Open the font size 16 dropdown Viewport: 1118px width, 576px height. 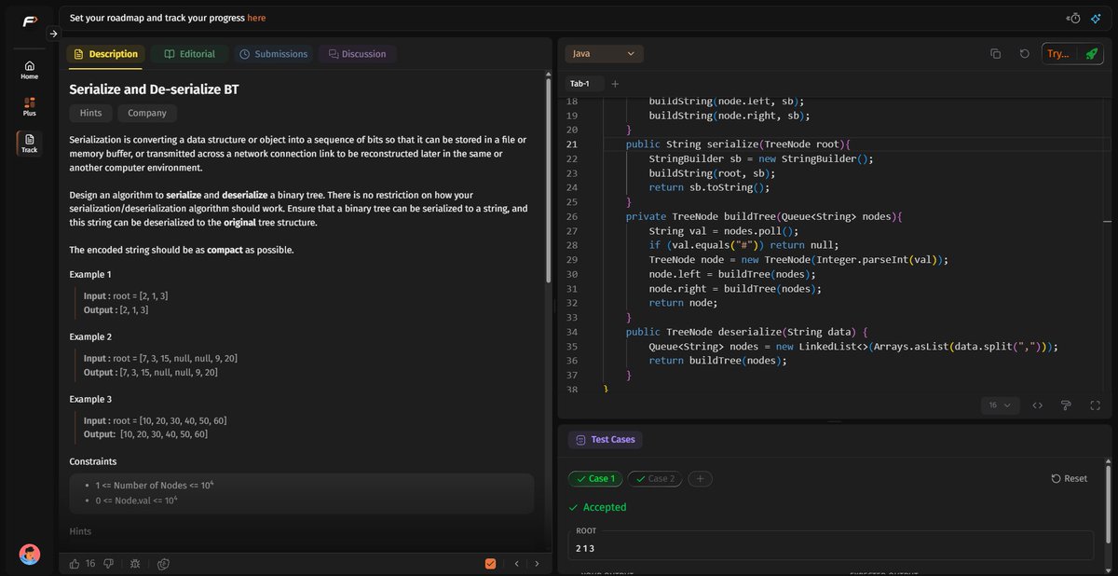[1000, 405]
